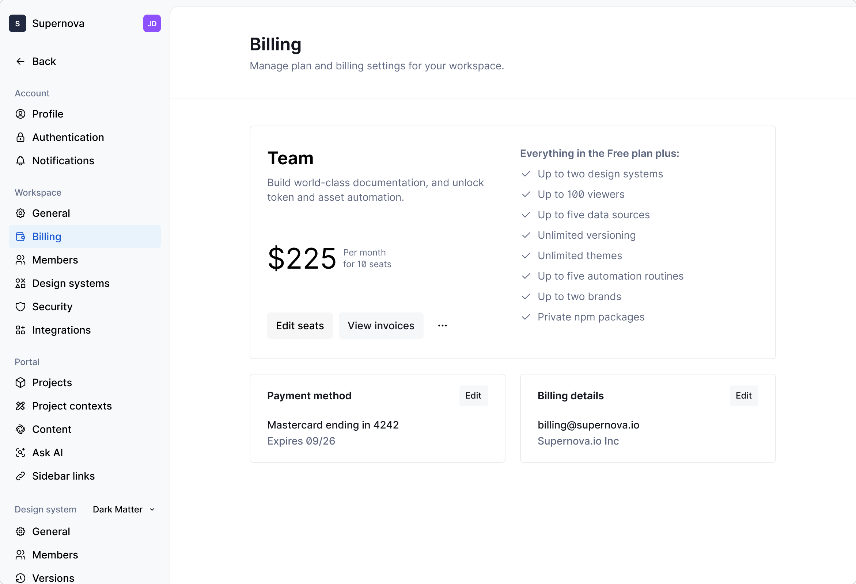
Task: Edit the Mastercard payment method
Action: [x=473, y=395]
